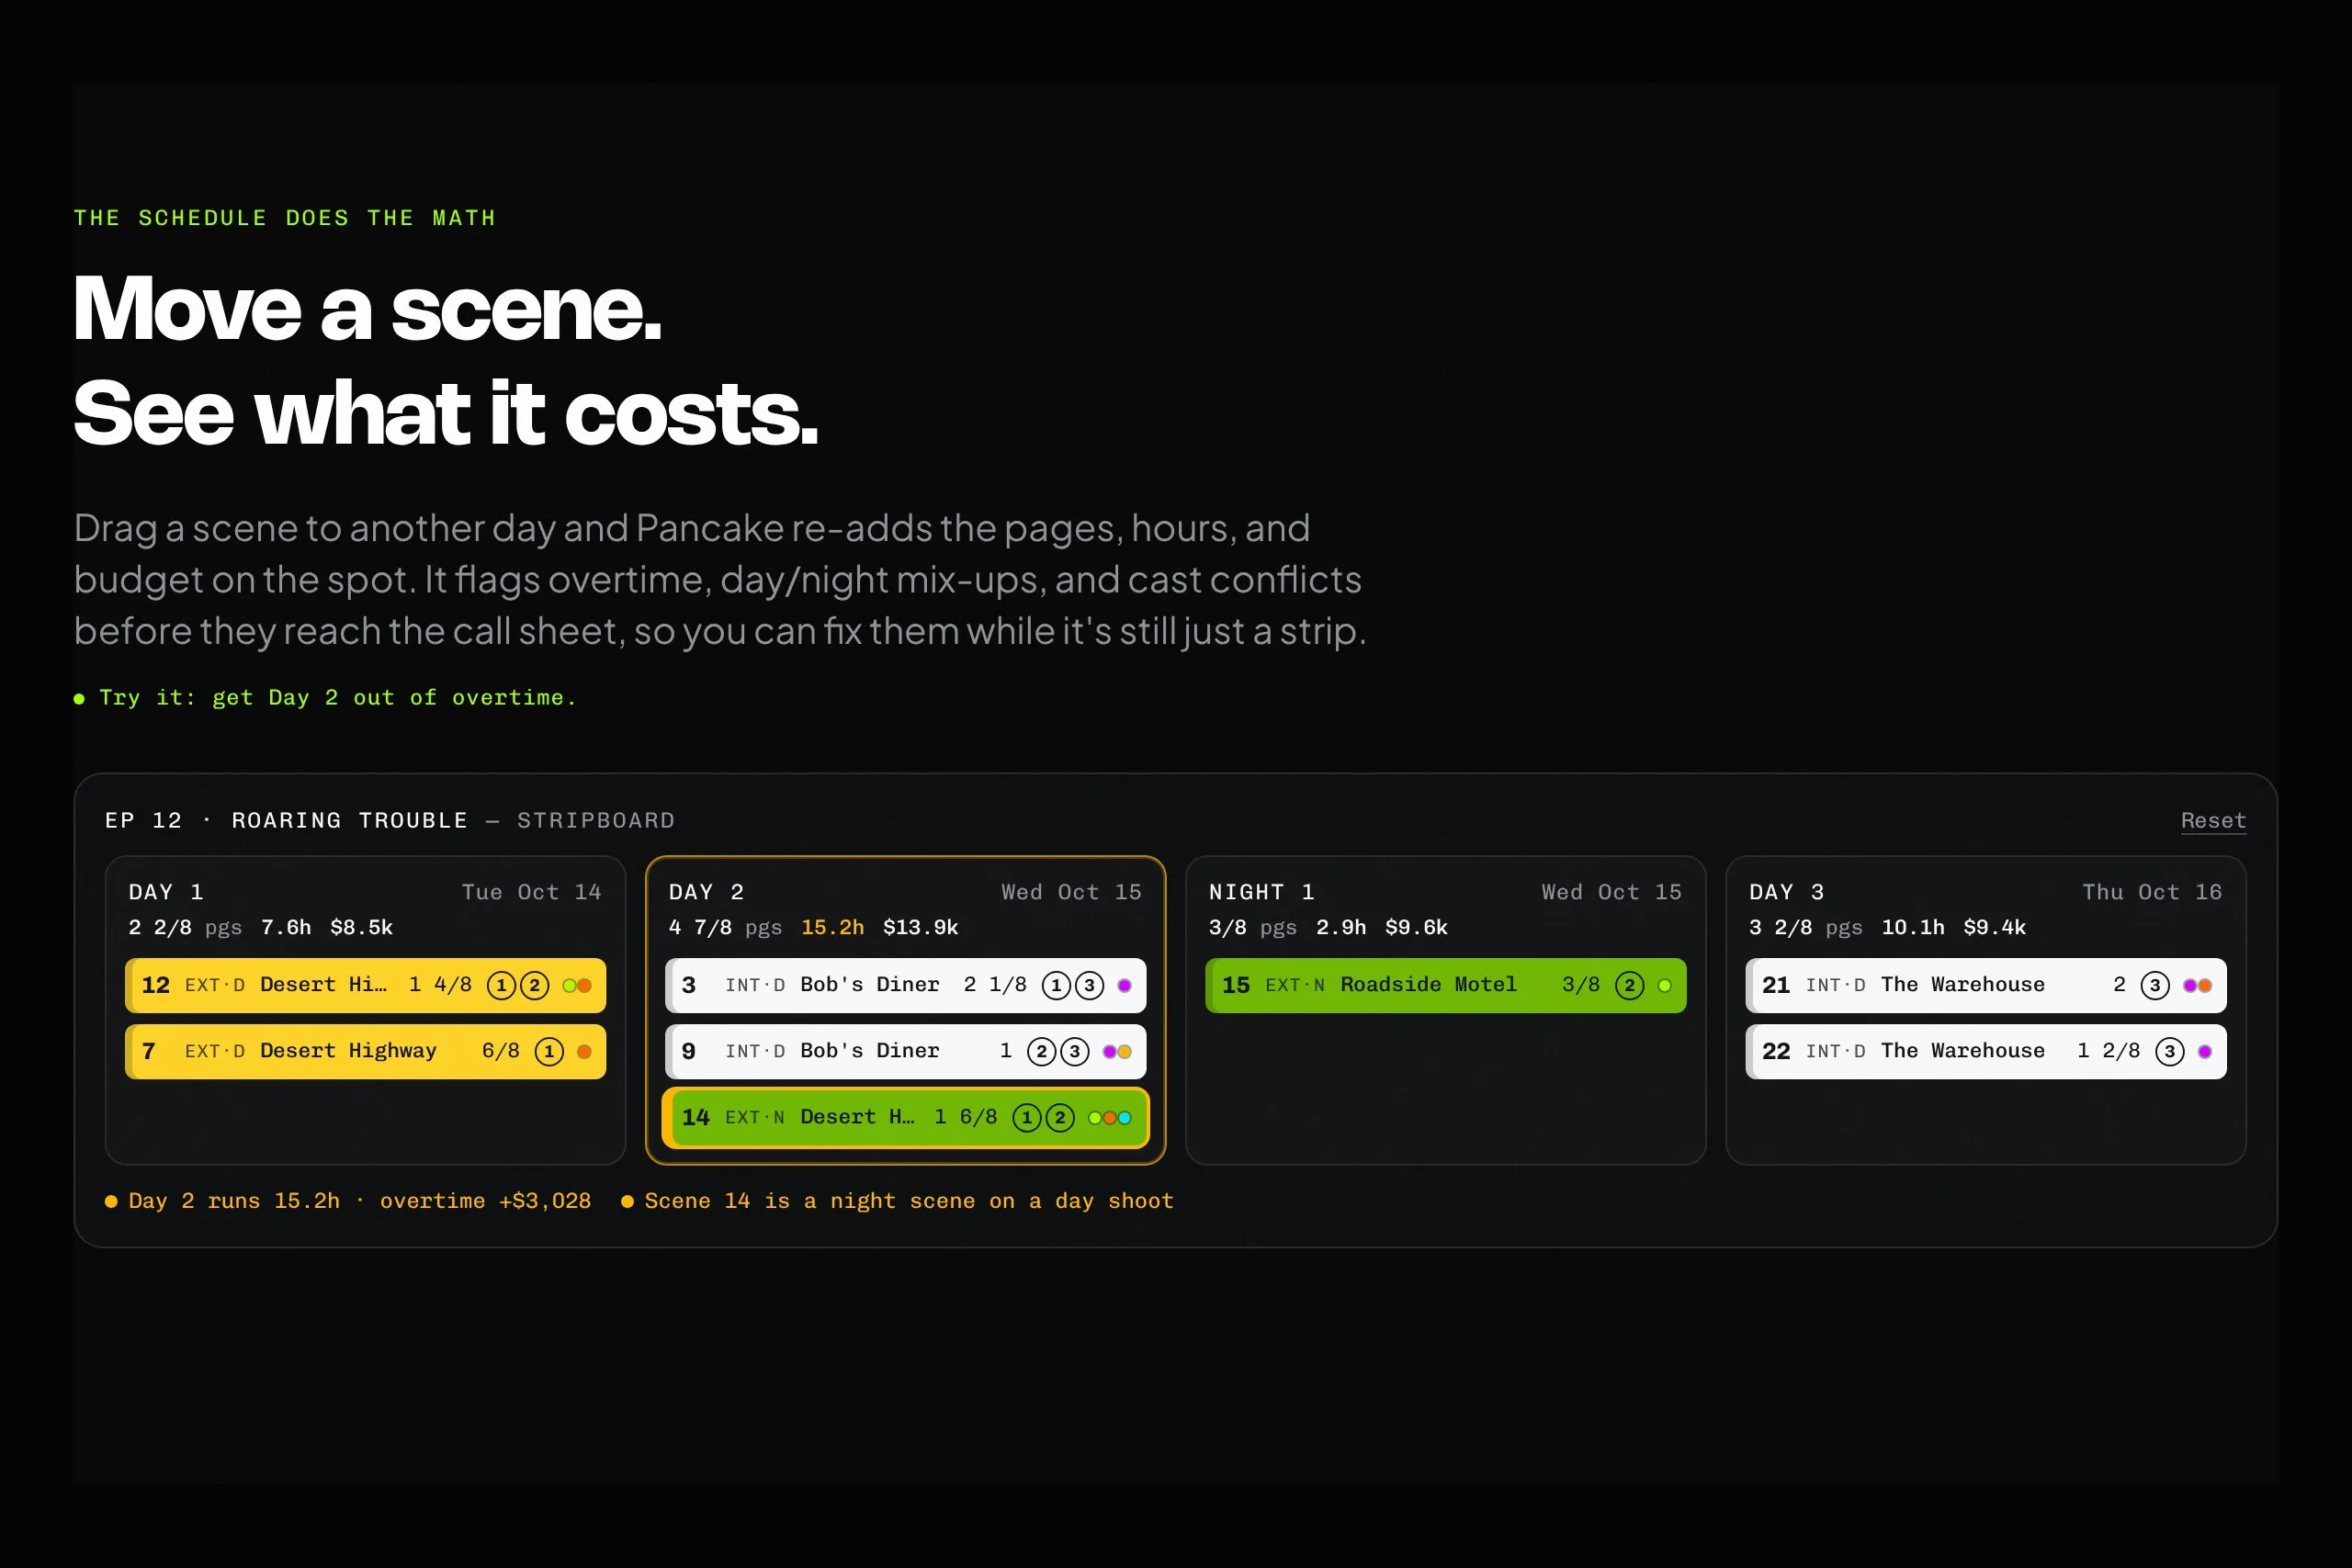The height and width of the screenshot is (1568, 2352).
Task: Click cast badge 1 on scene 3
Action: [x=1056, y=986]
